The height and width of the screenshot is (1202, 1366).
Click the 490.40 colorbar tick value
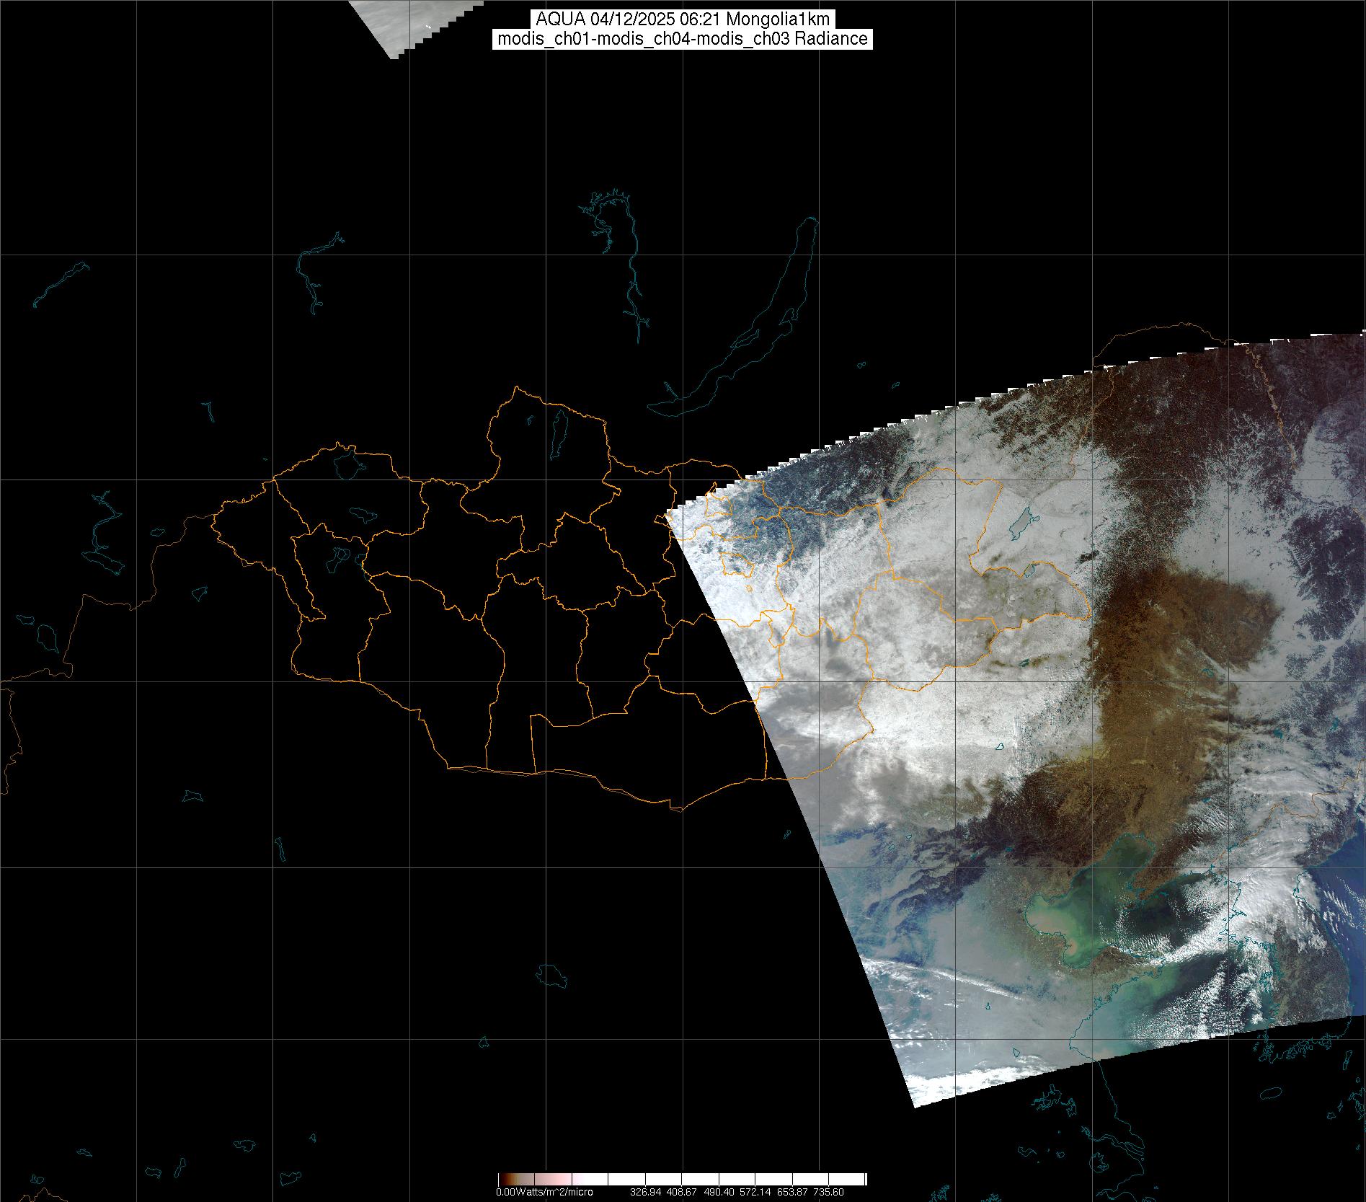[x=719, y=1192]
